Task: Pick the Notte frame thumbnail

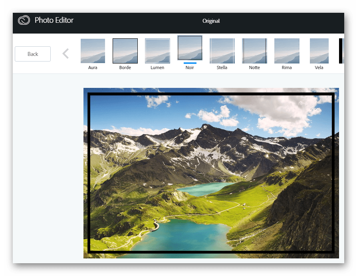Action: 254,51
